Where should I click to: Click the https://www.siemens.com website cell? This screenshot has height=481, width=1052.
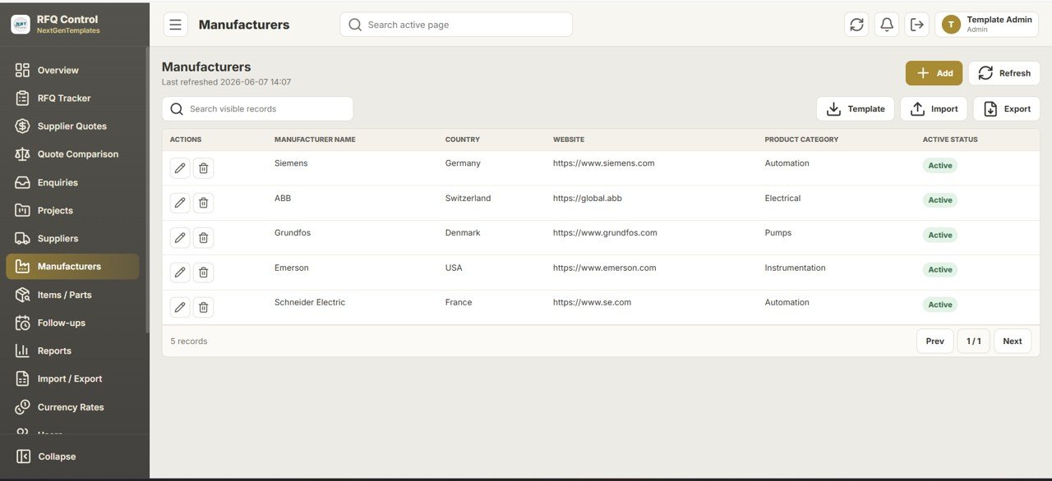604,163
